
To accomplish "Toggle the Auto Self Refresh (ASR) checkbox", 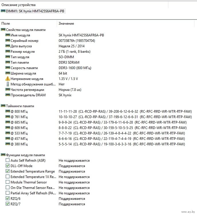I will [8, 161].
